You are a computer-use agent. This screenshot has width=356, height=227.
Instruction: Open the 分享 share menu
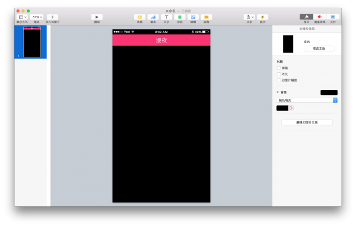pos(249,17)
